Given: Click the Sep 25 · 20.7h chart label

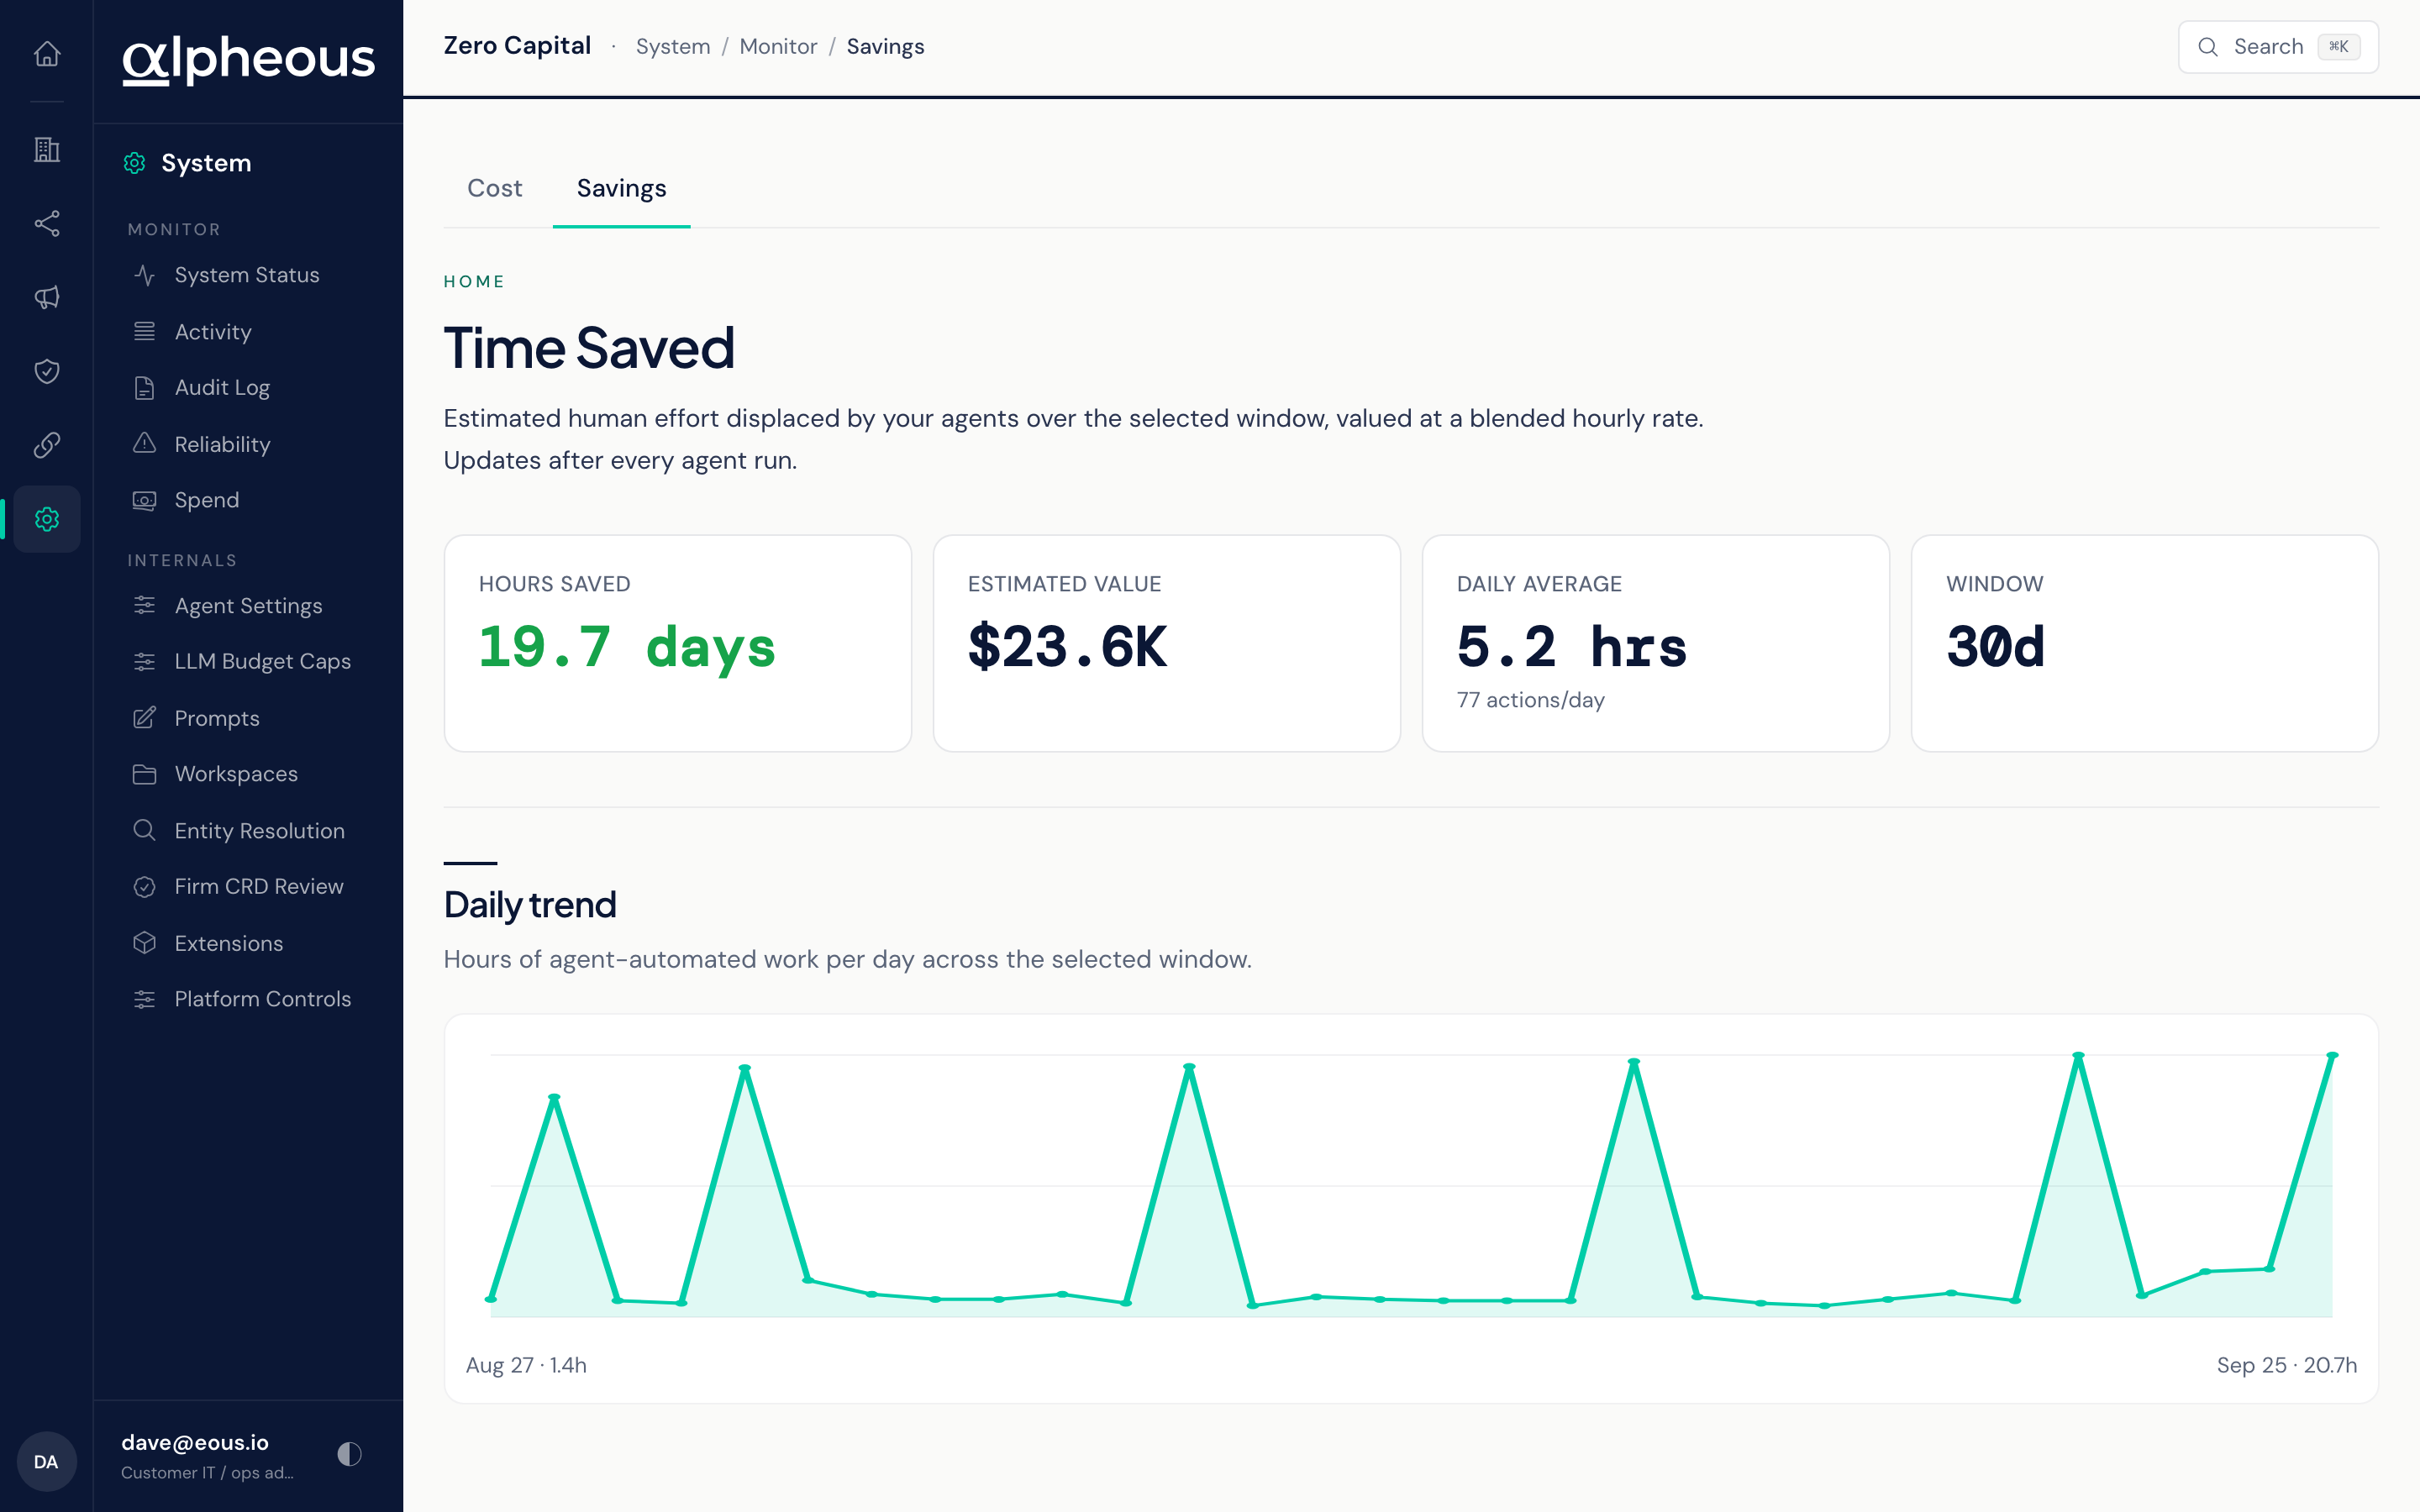Looking at the screenshot, I should click(2287, 1365).
